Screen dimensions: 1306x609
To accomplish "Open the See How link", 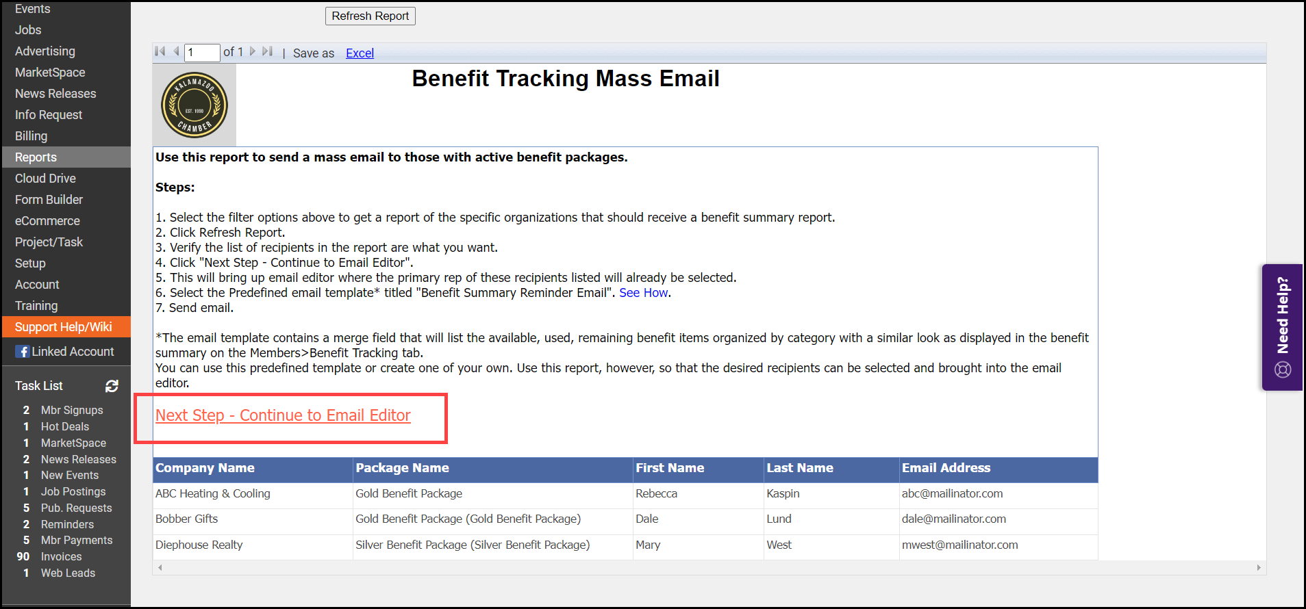I will coord(644,293).
